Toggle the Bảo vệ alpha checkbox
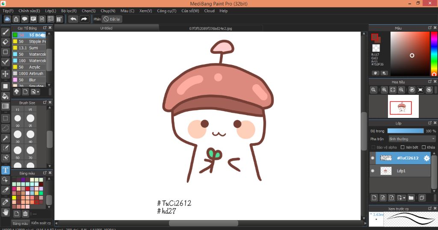438x230 pixels. click(373, 147)
